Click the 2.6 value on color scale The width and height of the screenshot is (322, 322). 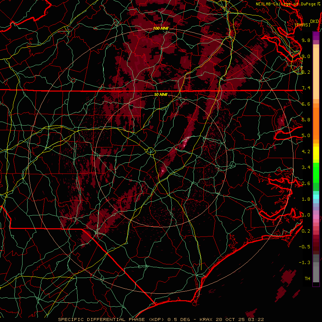pos(306,184)
